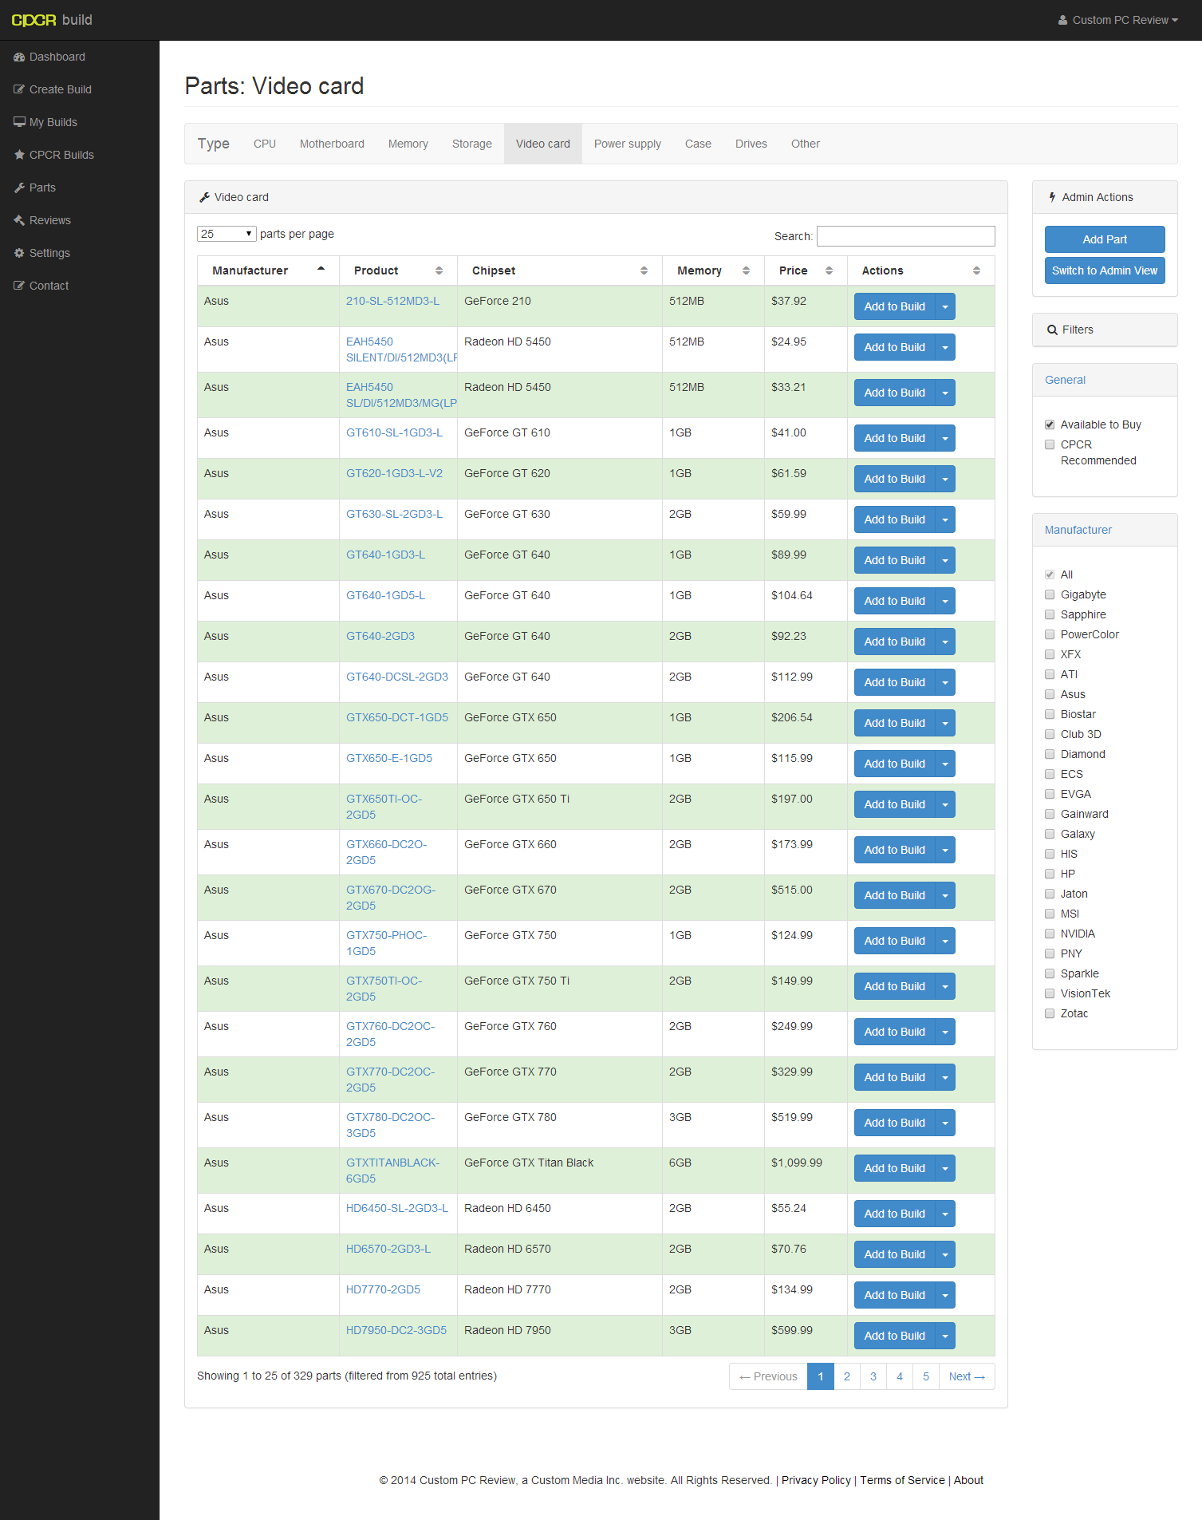Open the About footer link

[x=968, y=1480]
